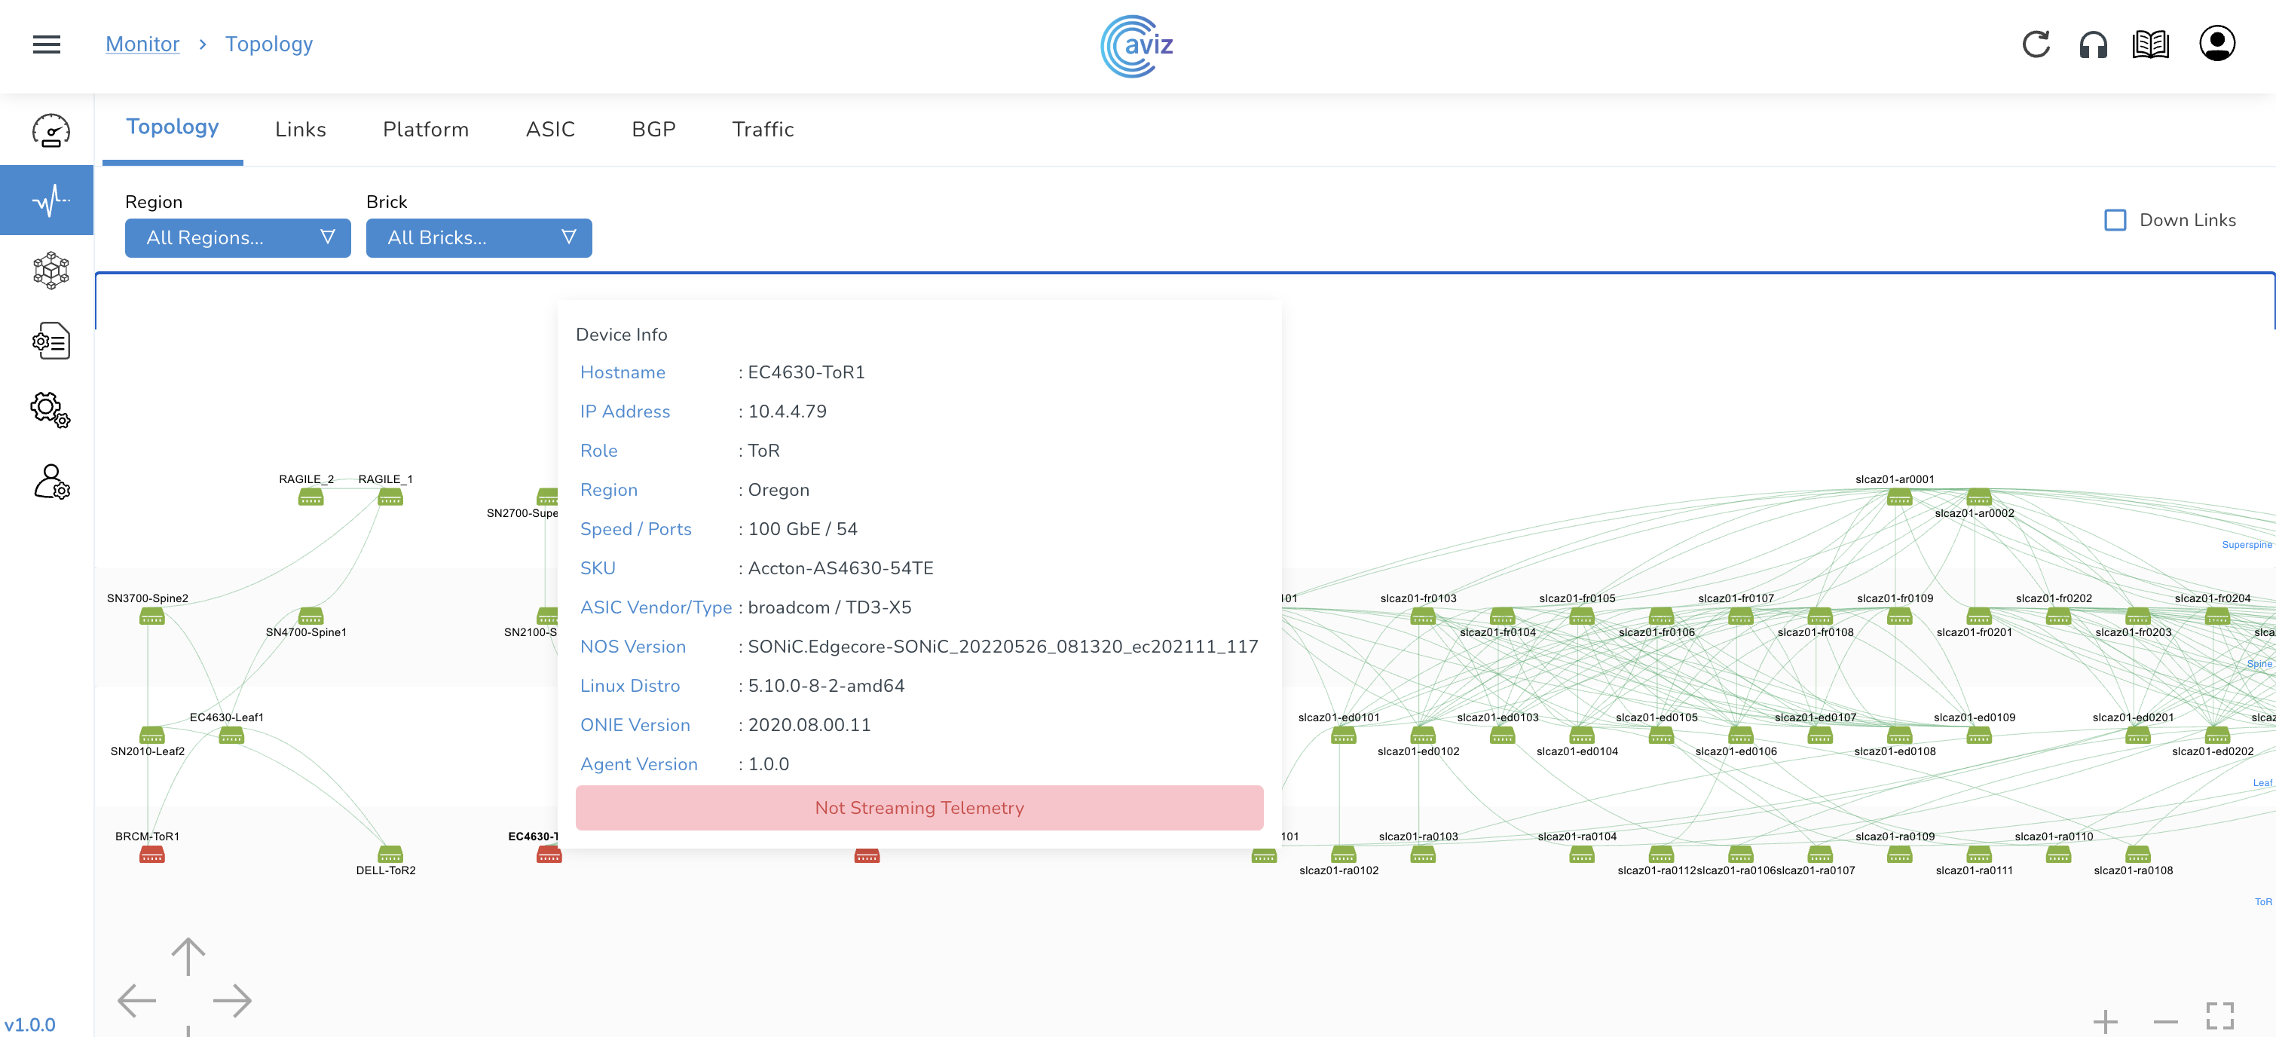Open the user settings sidebar icon
Image resolution: width=2276 pixels, height=1037 pixels.
pos(51,482)
